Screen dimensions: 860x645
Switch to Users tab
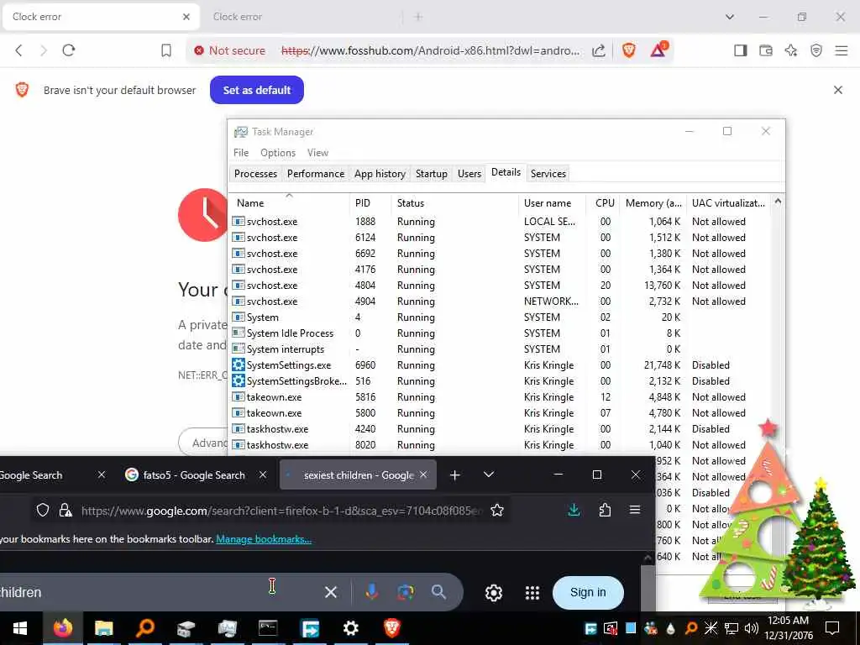[x=469, y=174]
